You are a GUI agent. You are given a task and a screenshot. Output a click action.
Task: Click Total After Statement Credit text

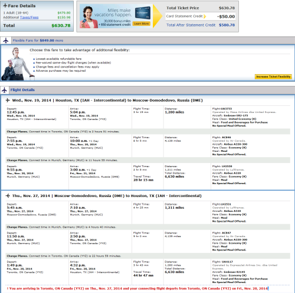pos(191,25)
